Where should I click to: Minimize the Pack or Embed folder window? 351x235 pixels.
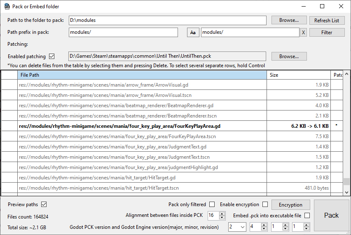(x=304, y=6)
